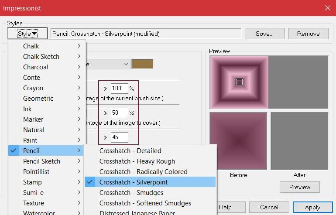Choose Crosshatch - Radically Colored style
Screen dimensions: 336x215
click(150, 172)
